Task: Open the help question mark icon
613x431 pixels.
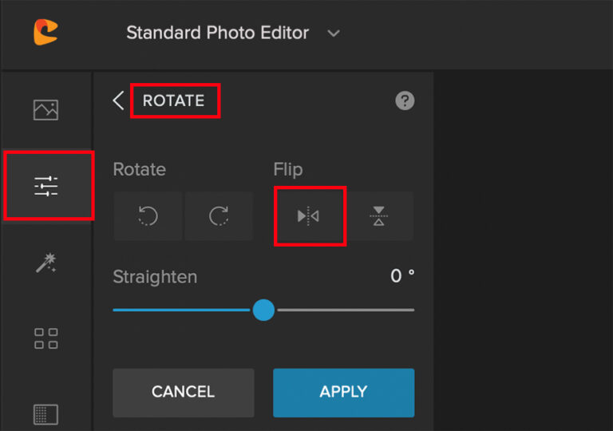Action: tap(405, 101)
